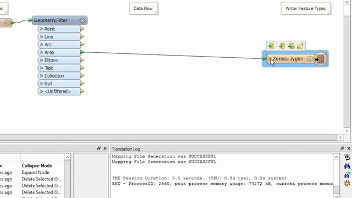Expand the Point port attributes
Screen dimensions: 352x198
[x=42, y=29]
